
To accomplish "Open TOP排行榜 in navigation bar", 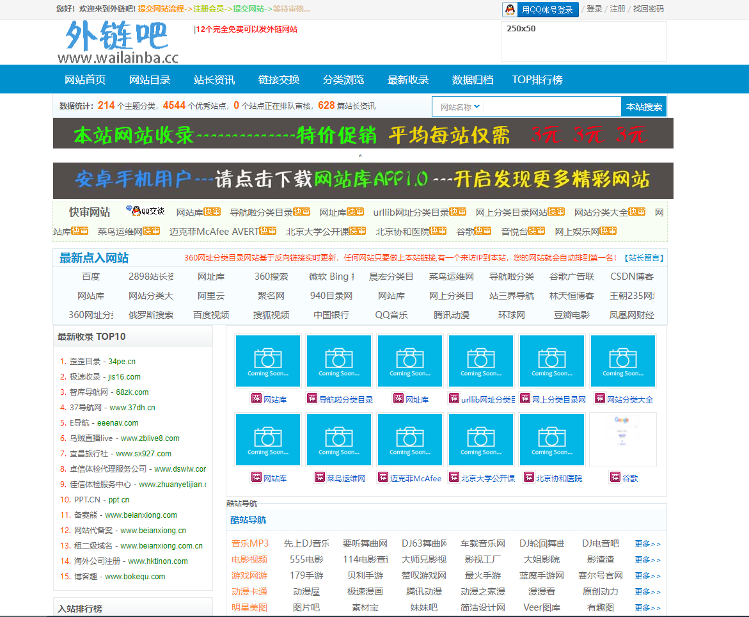I will pyautogui.click(x=537, y=79).
